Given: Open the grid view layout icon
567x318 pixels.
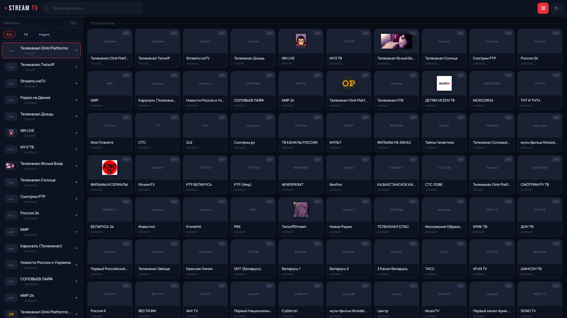Looking at the screenshot, I should (543, 8).
